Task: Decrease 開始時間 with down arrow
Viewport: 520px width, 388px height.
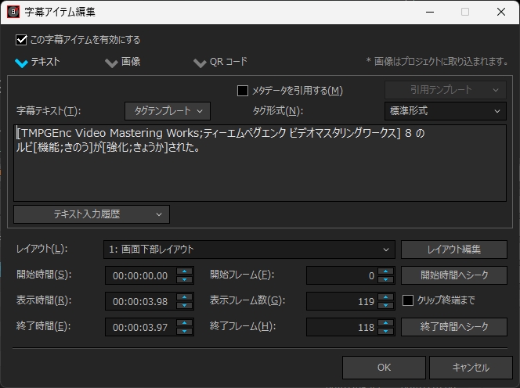Action: (184, 279)
